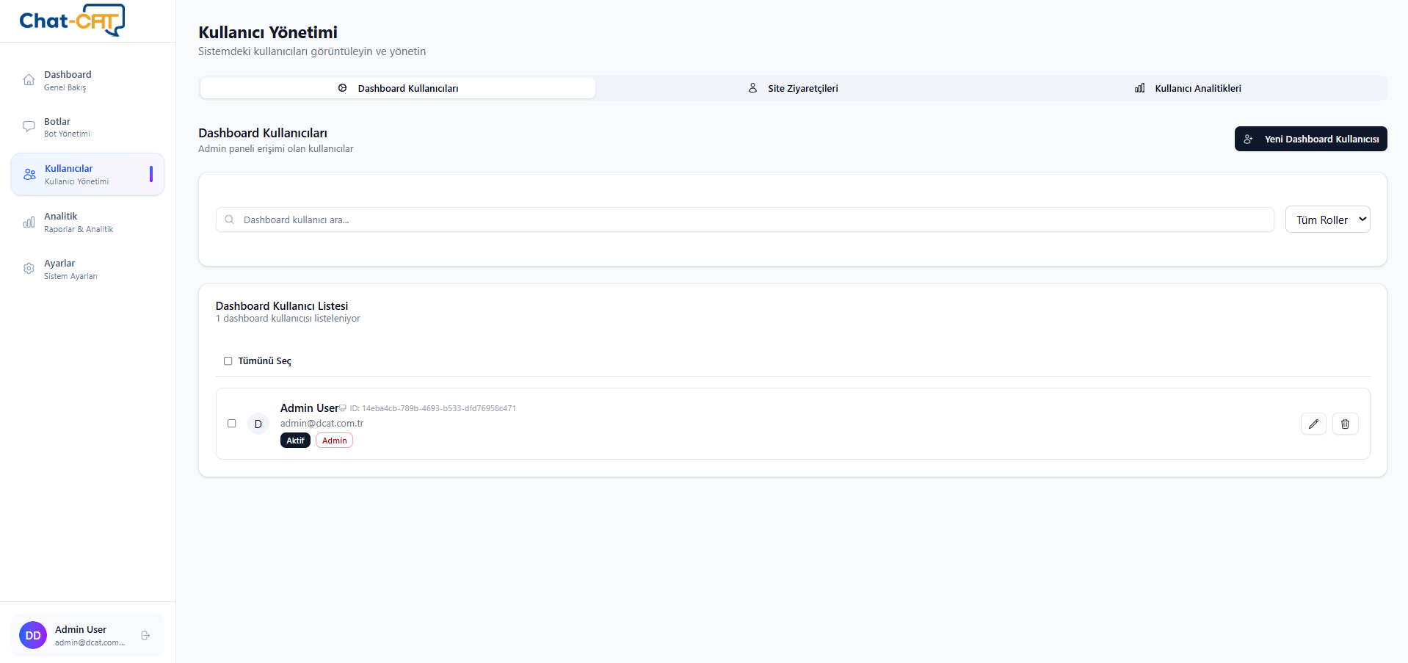
Task: Switch to the Site Ziyaretçileri tab
Action: click(x=792, y=87)
